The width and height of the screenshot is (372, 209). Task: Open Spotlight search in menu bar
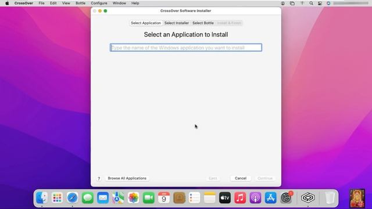tap(312, 3)
